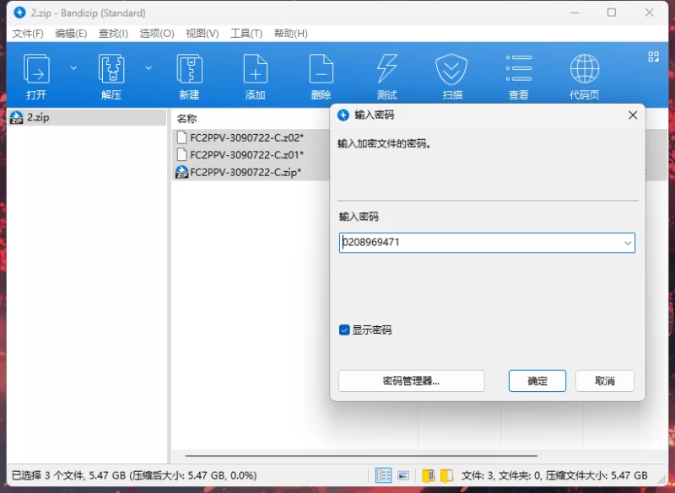Expand the Open (打开) button dropdown arrow
Viewport: 675px width, 493px height.
pos(73,68)
